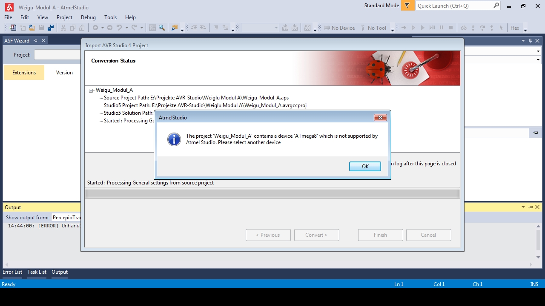
Task: Click the New Project toolbar icon
Action: (13, 28)
